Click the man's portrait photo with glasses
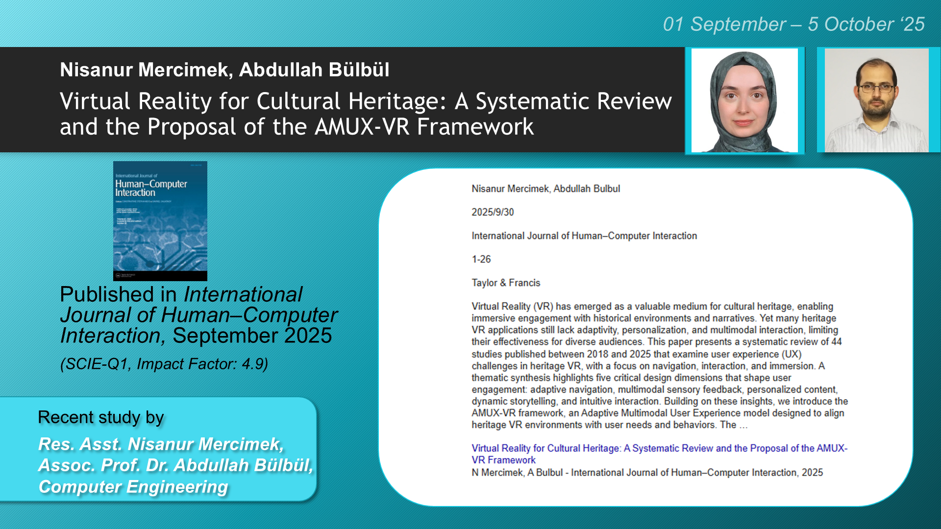This screenshot has height=529, width=941. pos(876,100)
